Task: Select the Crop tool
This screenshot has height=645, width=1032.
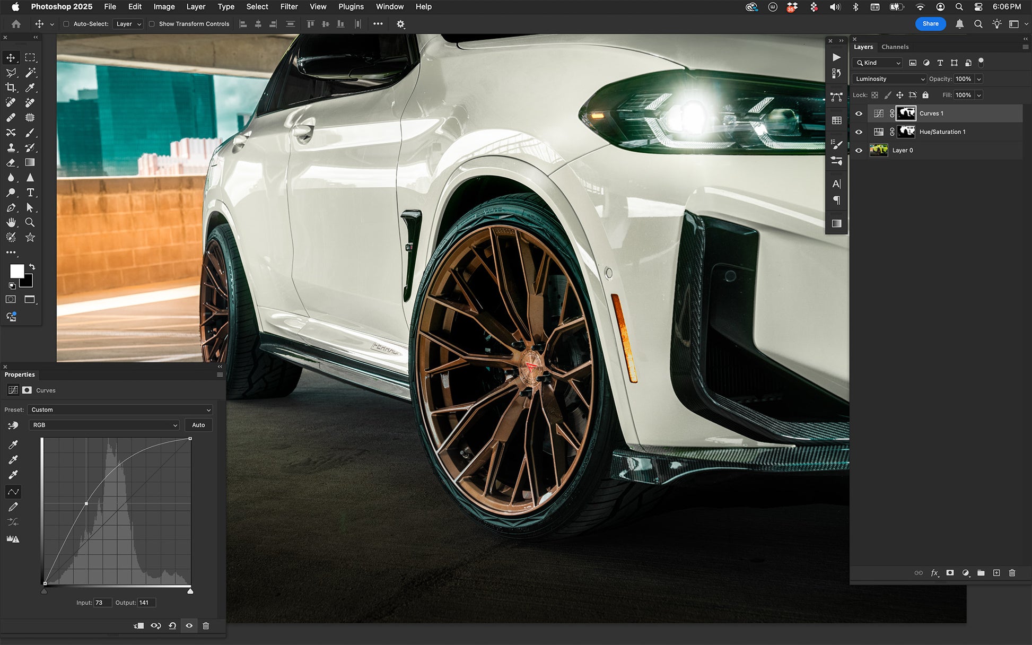Action: tap(11, 88)
